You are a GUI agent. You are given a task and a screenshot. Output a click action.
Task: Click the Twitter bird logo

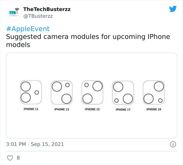coord(173,9)
